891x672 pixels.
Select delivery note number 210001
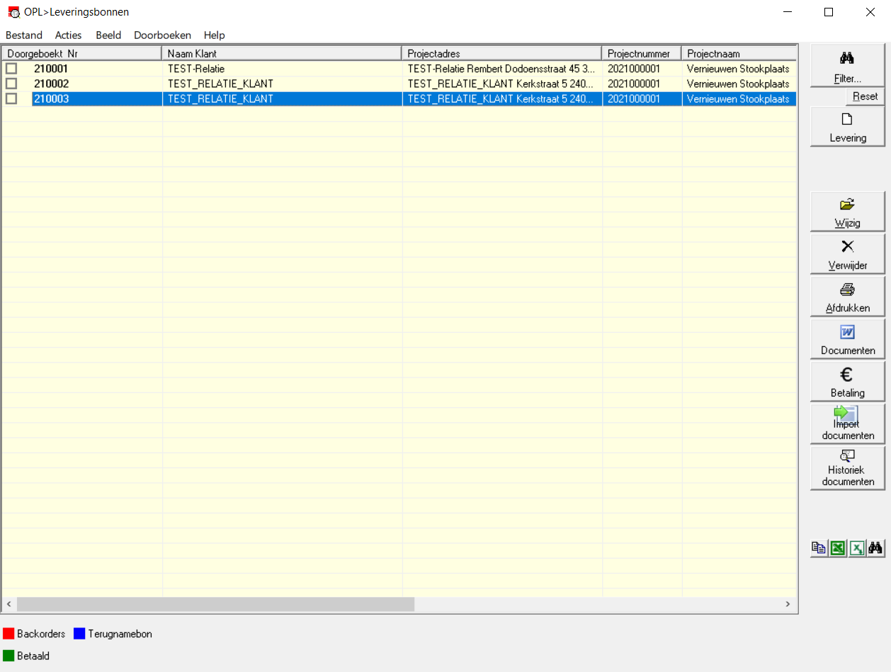(52, 69)
